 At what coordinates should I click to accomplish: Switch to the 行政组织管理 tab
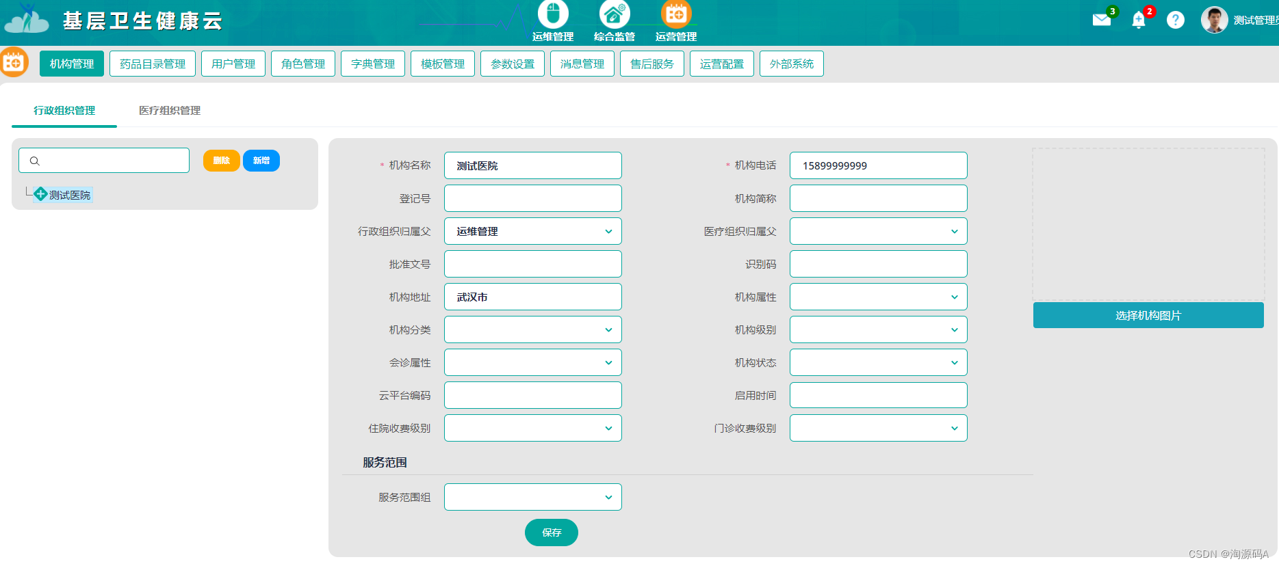[64, 110]
